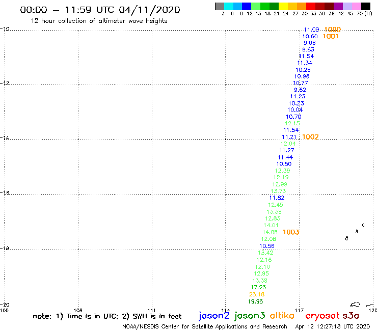Click the jason2 satellite label

[214, 316]
